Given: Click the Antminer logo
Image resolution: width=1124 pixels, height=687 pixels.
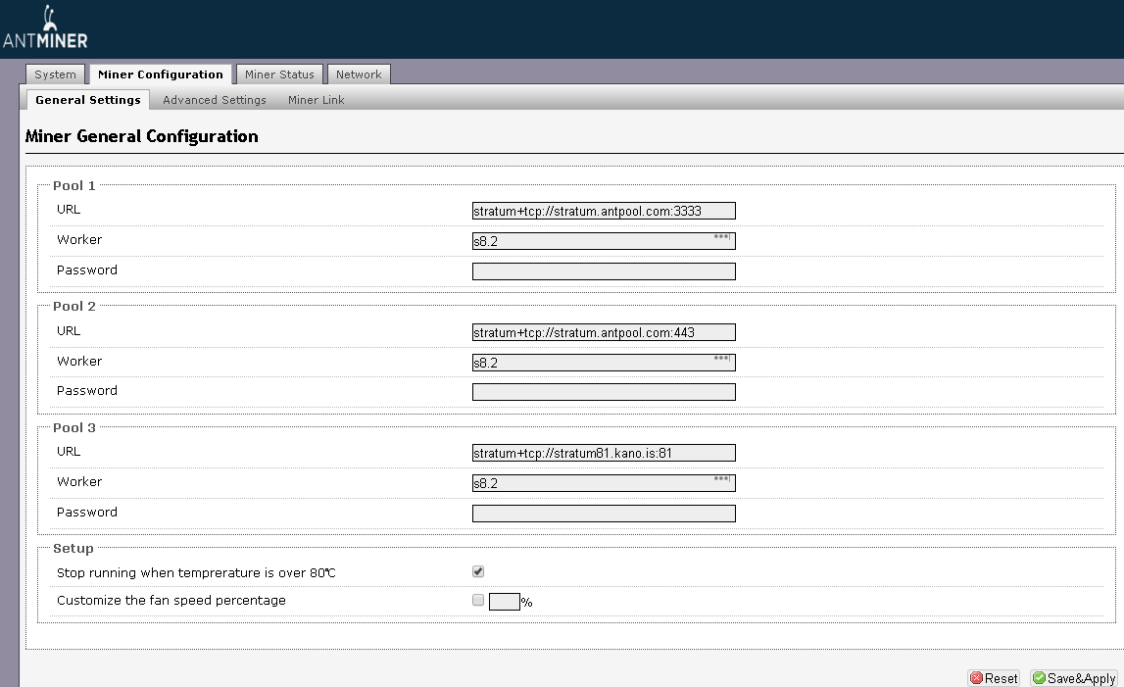Looking at the screenshot, I should (x=45, y=28).
